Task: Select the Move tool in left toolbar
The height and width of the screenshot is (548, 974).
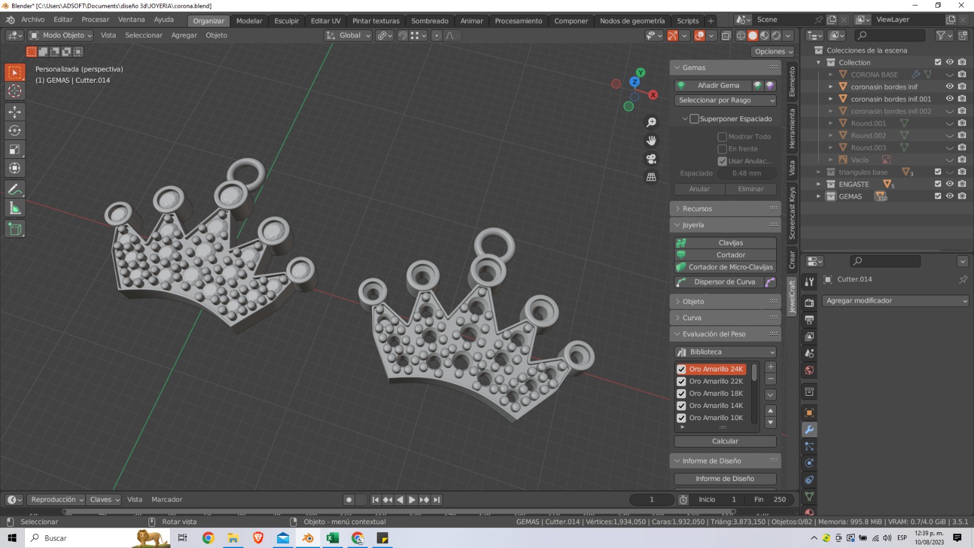Action: pos(15,111)
